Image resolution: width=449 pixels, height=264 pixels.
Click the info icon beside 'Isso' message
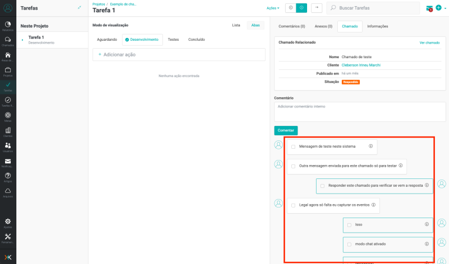(x=427, y=224)
